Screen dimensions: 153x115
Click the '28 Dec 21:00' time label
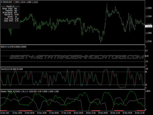[x=91, y=113]
